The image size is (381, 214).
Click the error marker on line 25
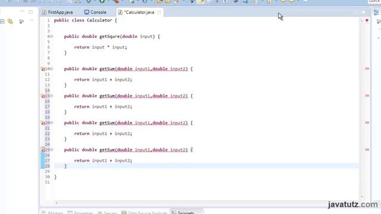click(42, 150)
